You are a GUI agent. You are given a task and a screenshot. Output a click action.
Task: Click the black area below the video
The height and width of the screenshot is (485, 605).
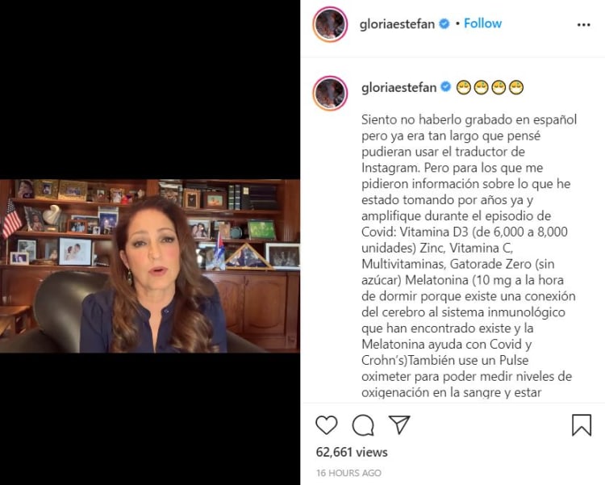coord(150,419)
